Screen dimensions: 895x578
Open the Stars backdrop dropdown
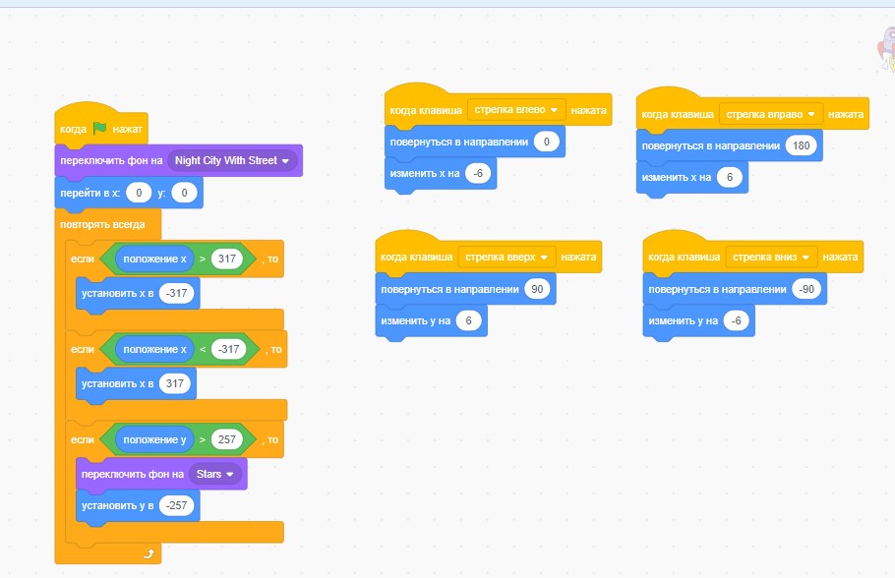point(215,474)
